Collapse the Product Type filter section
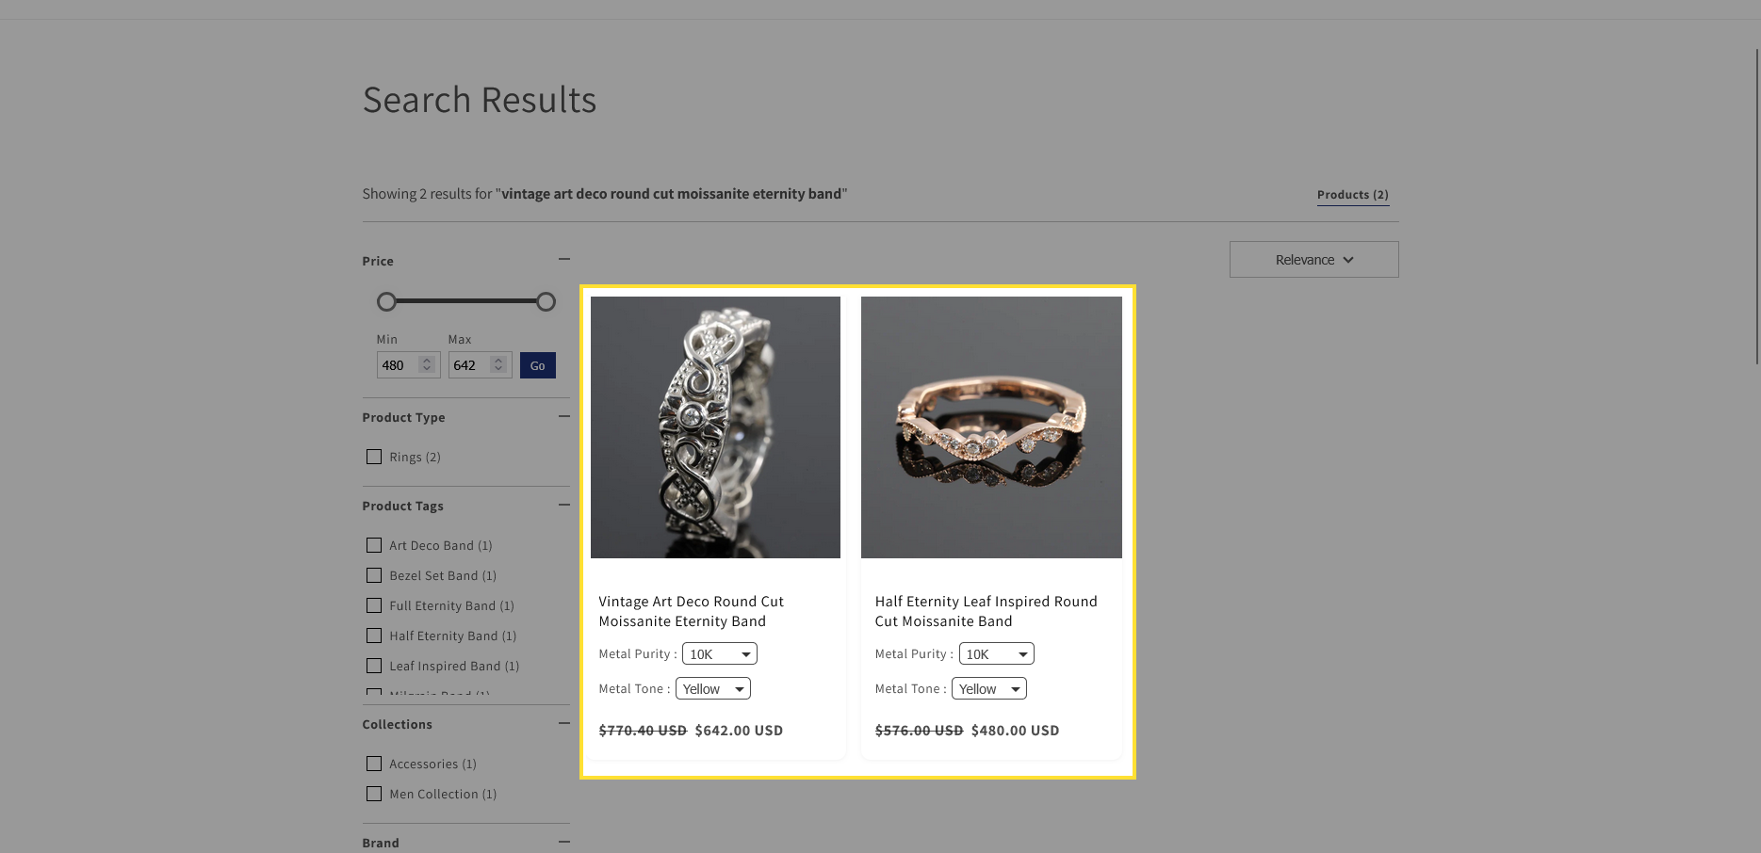Viewport: 1761px width, 853px height. pyautogui.click(x=563, y=416)
